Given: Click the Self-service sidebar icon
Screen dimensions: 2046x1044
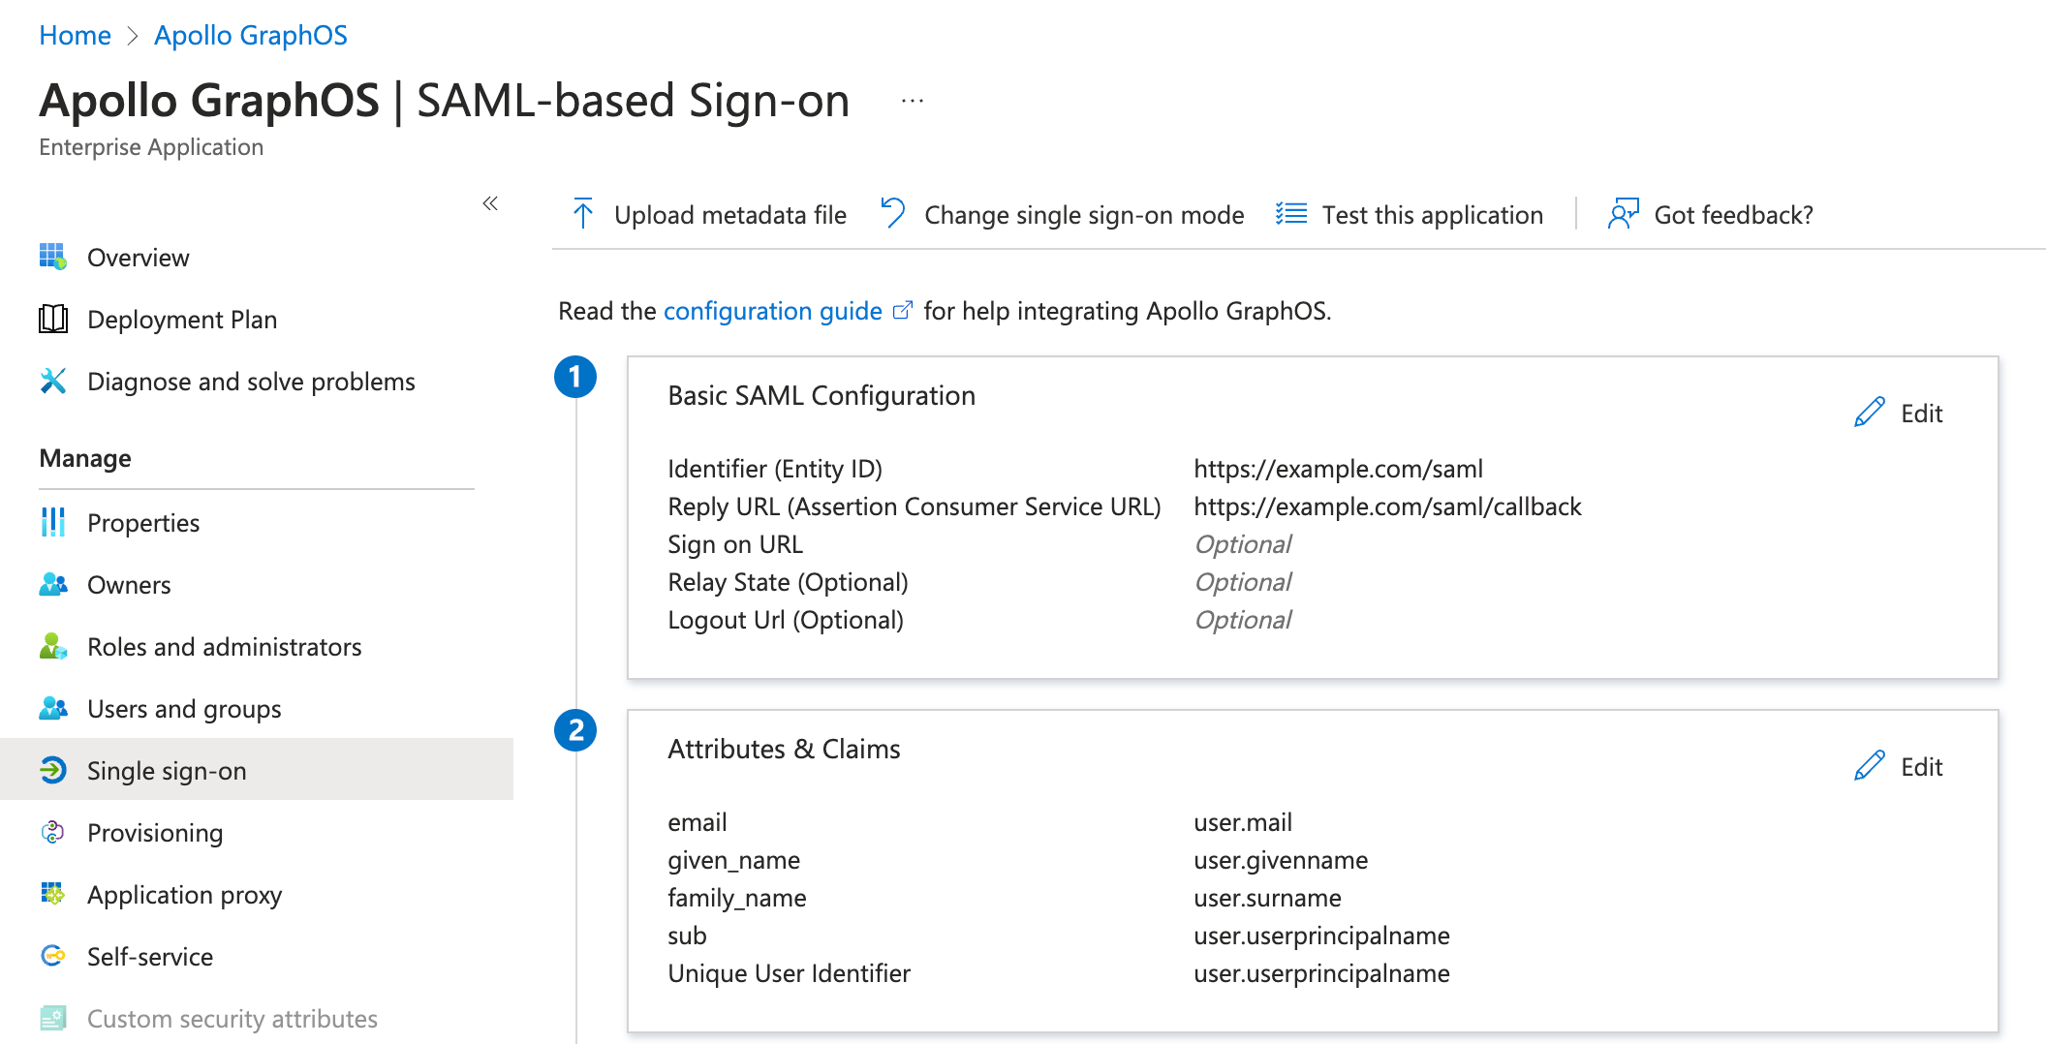Looking at the screenshot, I should [x=53, y=957].
